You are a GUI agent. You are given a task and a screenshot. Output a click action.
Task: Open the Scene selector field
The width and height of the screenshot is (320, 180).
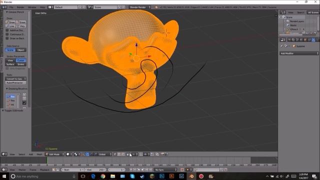105,7
